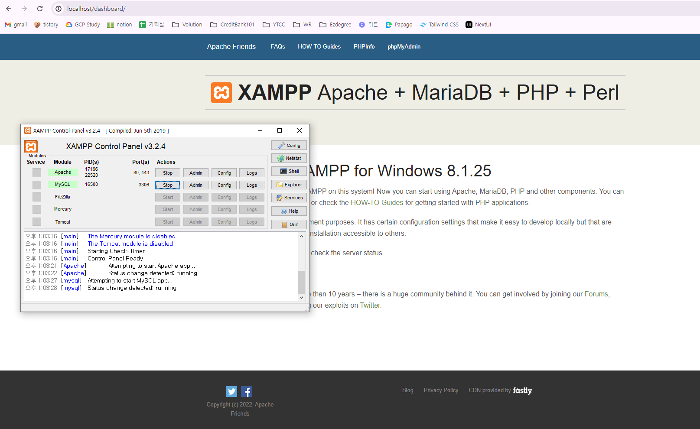
Task: Open Apache Logs dropdown
Action: 252,173
